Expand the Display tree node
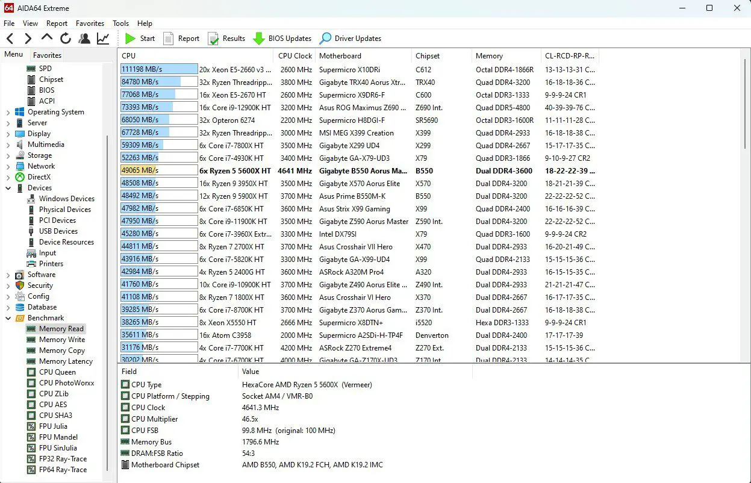Image resolution: width=751 pixels, height=483 pixels. coord(8,134)
